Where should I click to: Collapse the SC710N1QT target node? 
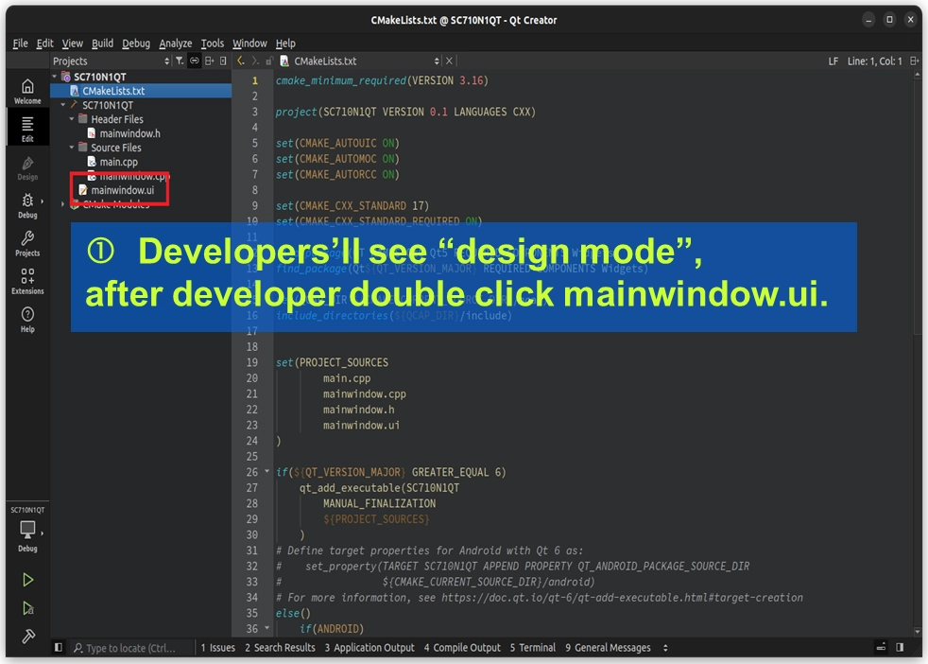coord(62,105)
